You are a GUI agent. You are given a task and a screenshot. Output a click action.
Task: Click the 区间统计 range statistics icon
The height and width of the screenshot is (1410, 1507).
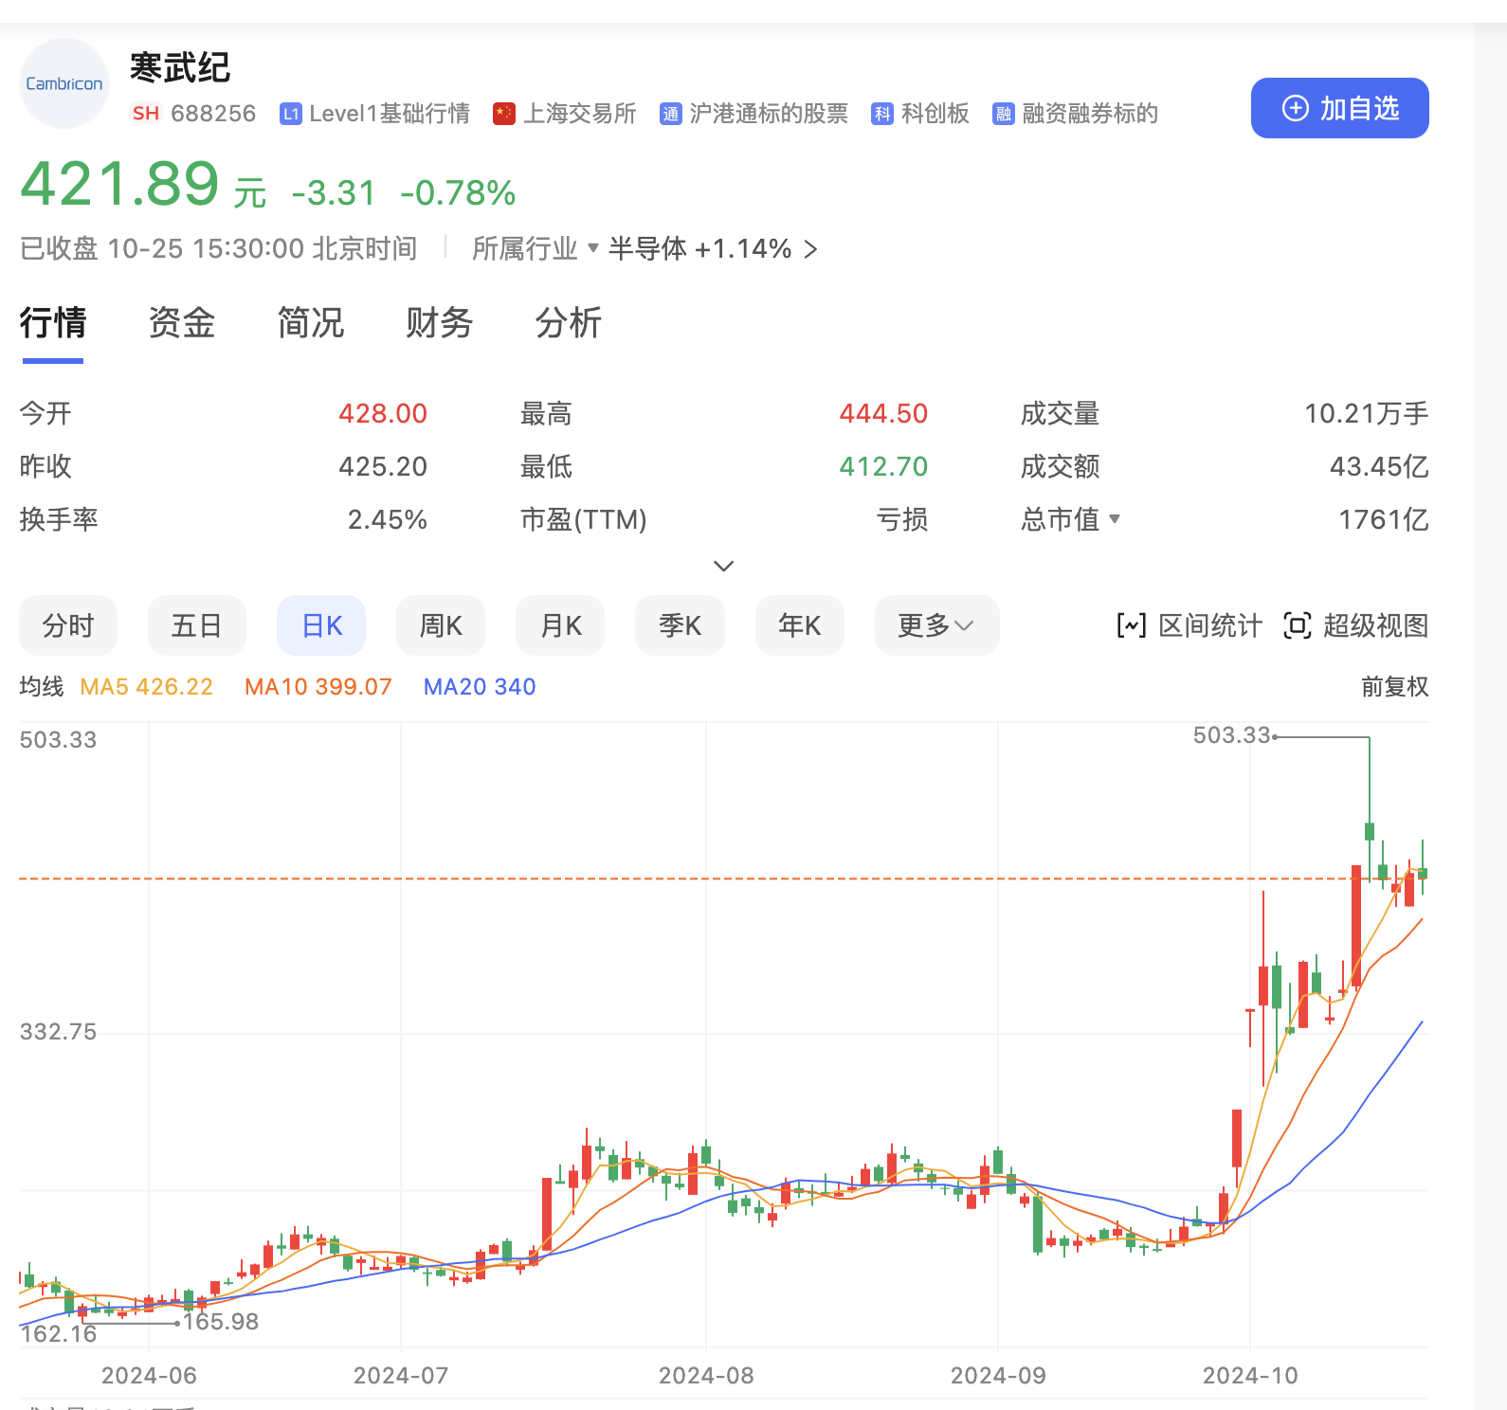tap(1132, 625)
